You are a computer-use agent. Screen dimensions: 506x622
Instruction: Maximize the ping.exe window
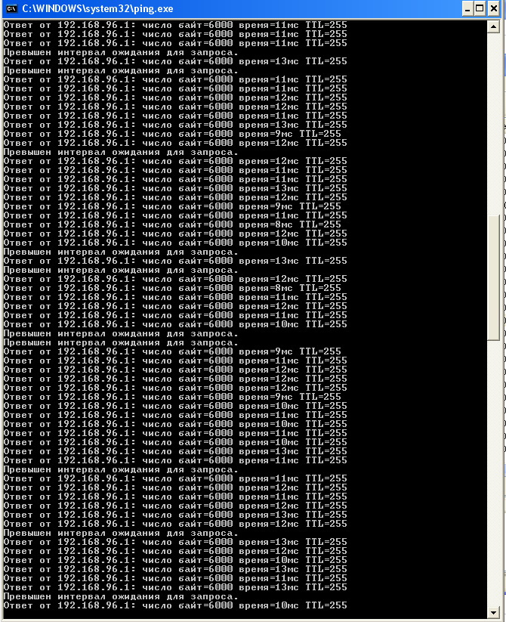coord(480,8)
